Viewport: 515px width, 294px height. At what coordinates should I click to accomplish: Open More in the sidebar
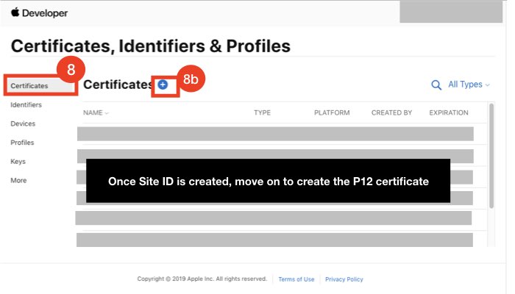pyautogui.click(x=18, y=180)
